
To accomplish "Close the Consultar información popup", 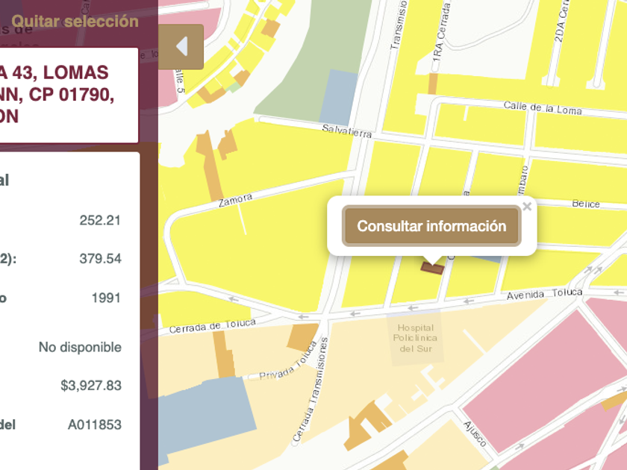I will point(527,206).
